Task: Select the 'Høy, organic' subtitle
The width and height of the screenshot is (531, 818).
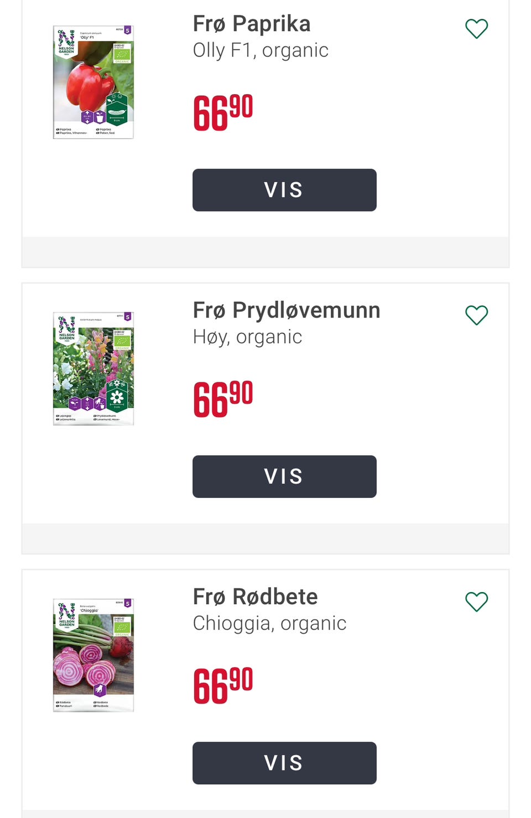Action: 247,337
